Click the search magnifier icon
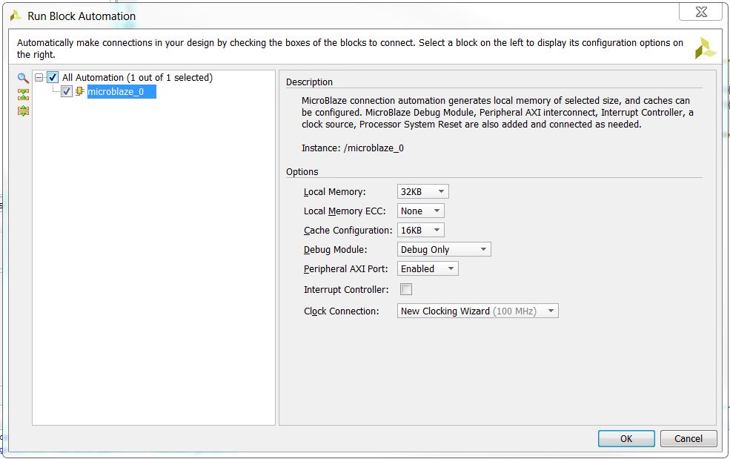Image resolution: width=730 pixels, height=459 pixels. pyautogui.click(x=23, y=79)
